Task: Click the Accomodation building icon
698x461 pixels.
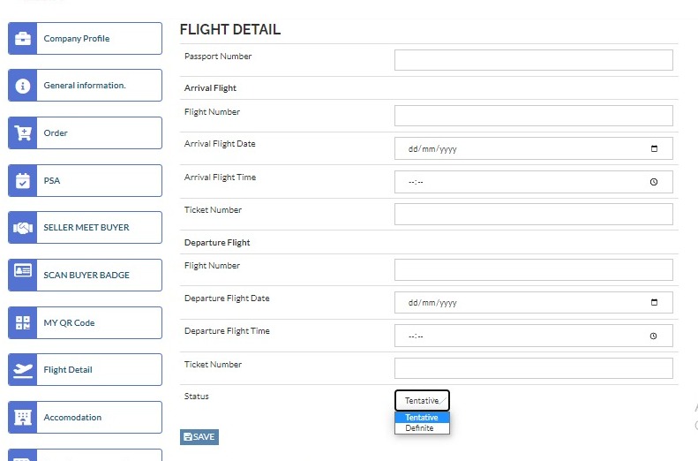Action: pyautogui.click(x=23, y=418)
